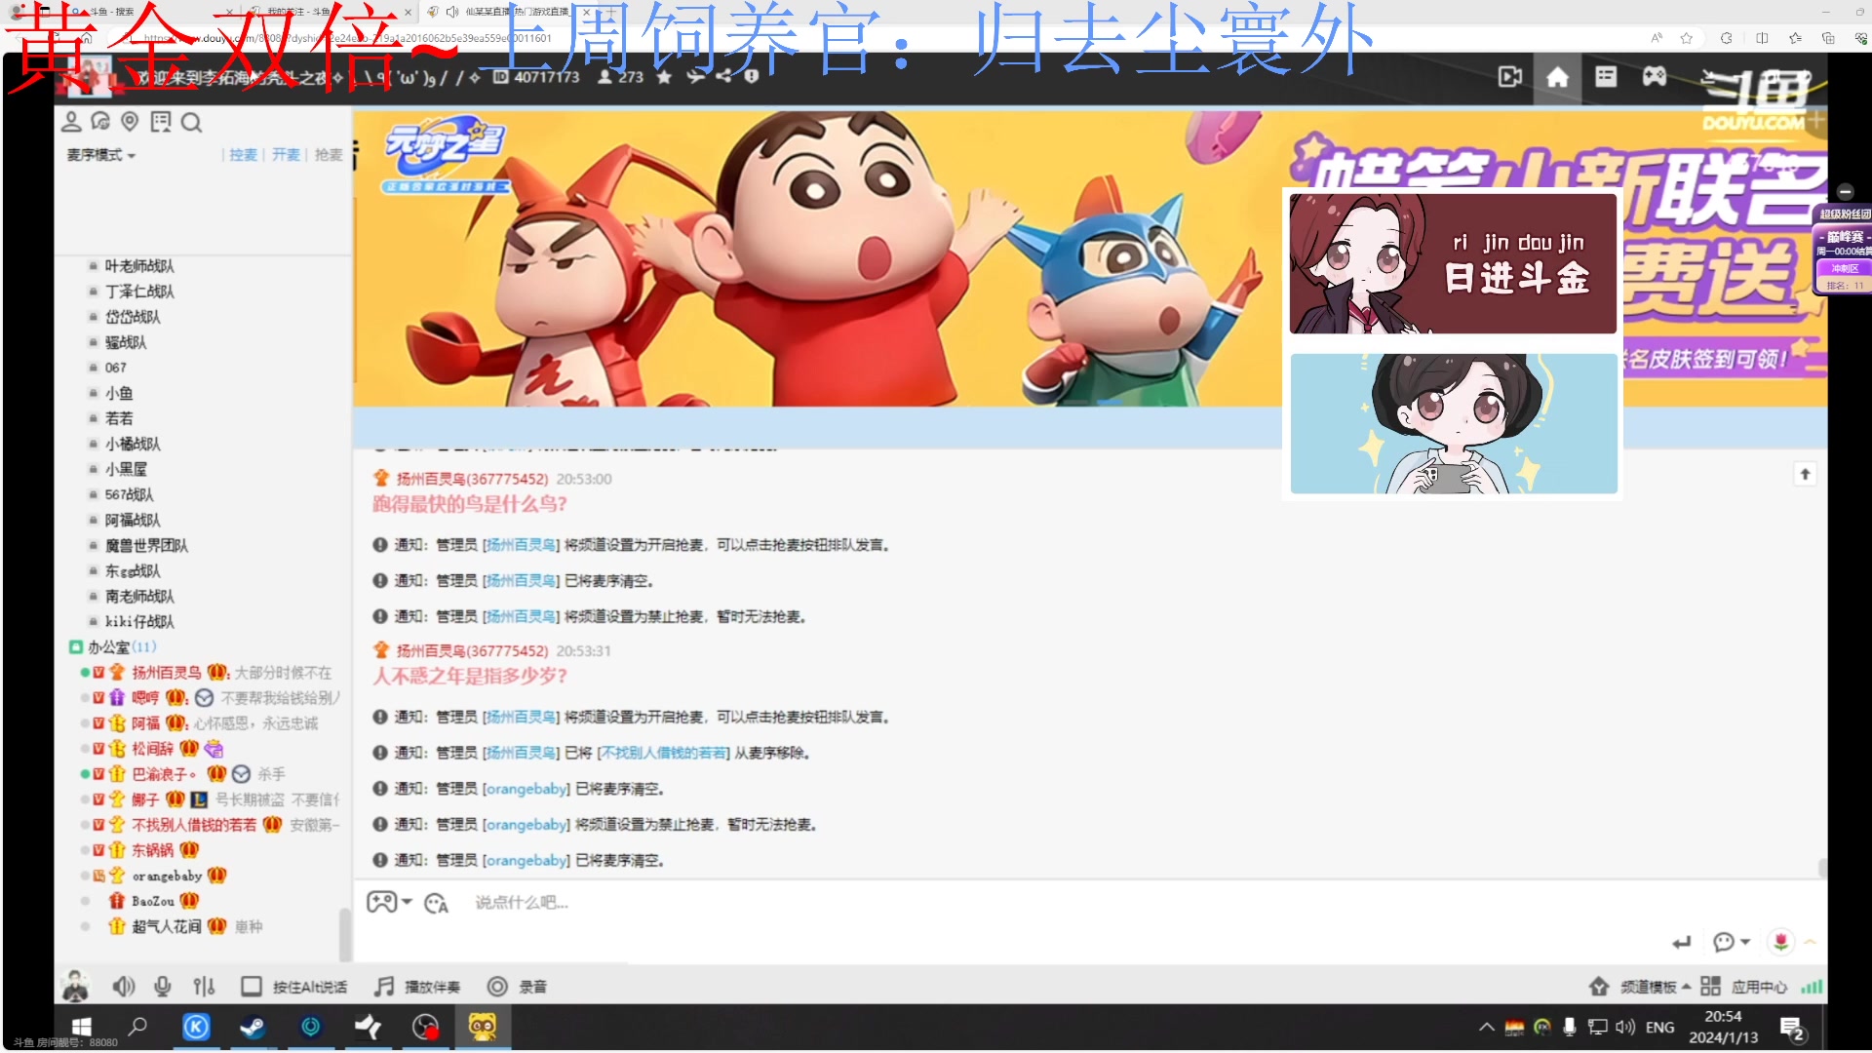Open the KuGou K app in taskbar
The image size is (1872, 1053).
coord(196,1027)
